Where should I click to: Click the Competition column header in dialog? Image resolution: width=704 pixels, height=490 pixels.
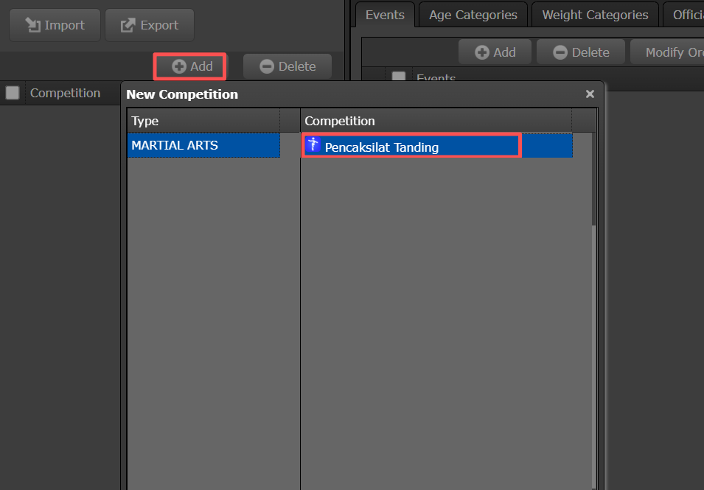pyautogui.click(x=436, y=121)
